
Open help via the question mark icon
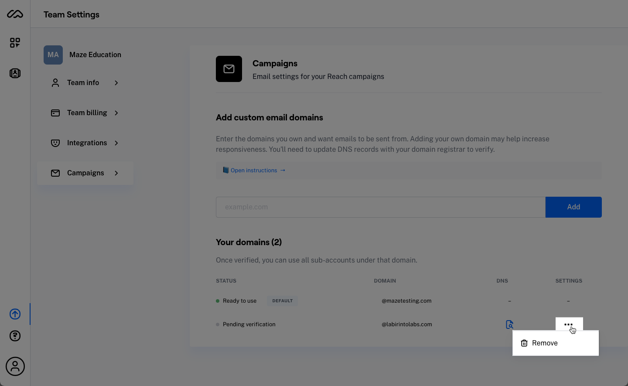15,336
